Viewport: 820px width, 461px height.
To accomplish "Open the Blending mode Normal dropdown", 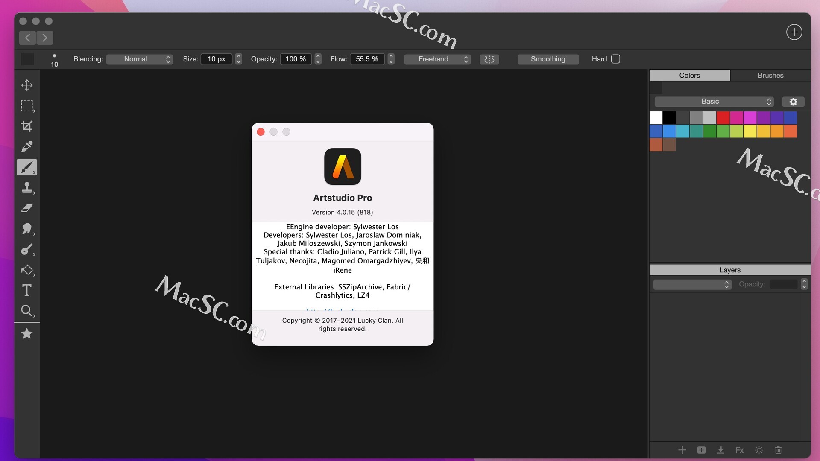I will pos(140,59).
